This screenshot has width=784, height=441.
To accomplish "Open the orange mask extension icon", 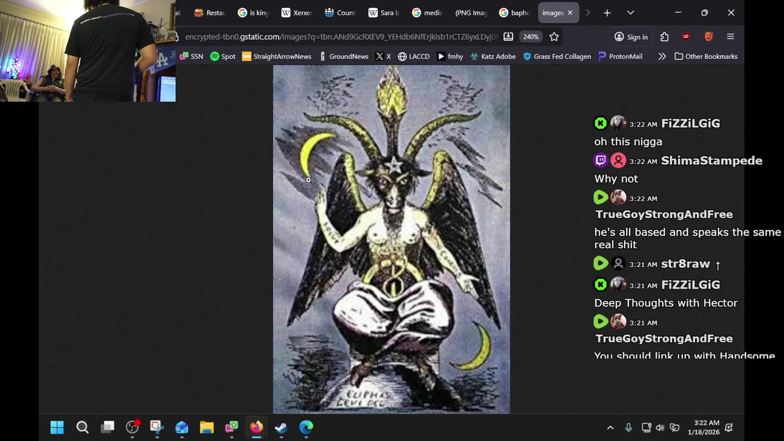I will pos(708,37).
